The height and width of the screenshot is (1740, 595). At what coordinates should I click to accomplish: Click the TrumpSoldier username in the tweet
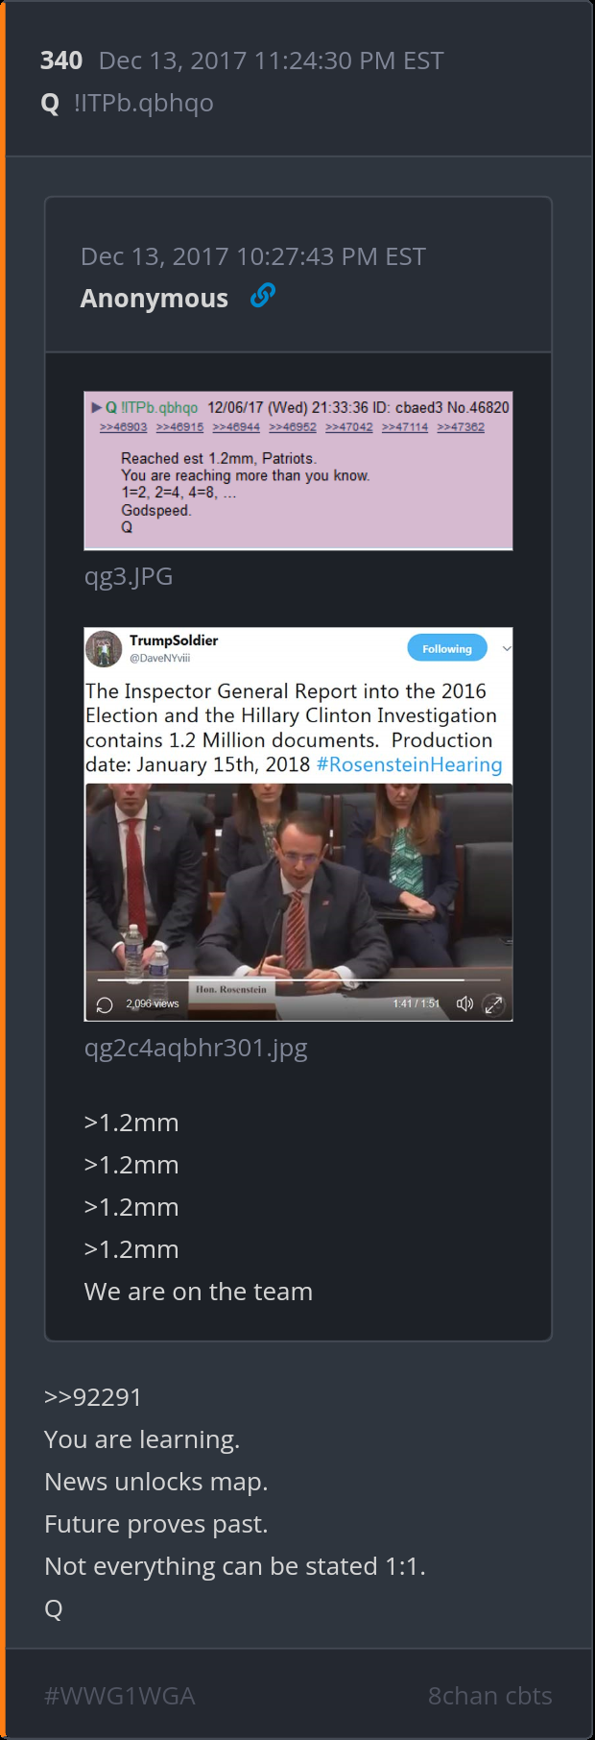(x=174, y=640)
